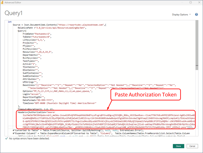
Task: Click the Advanced Editor title text
Action: (13, 2)
